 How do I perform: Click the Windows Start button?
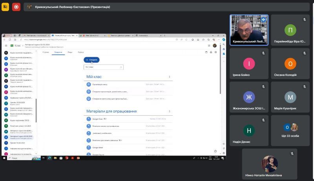[4, 158]
